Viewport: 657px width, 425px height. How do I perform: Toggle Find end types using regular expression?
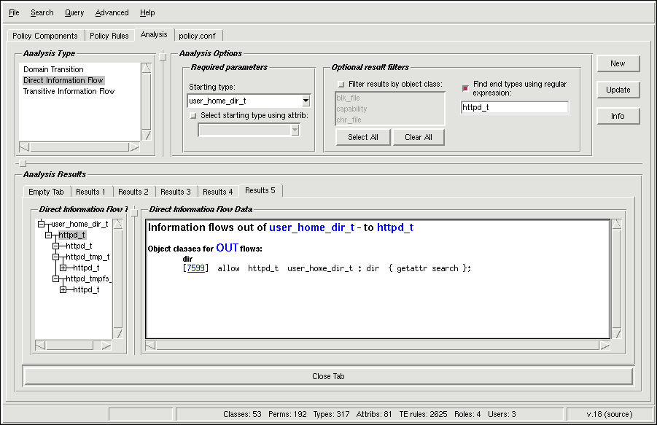465,88
